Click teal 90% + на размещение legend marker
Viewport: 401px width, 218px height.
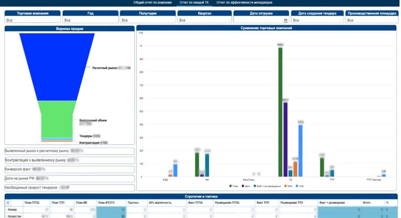tap(254, 186)
